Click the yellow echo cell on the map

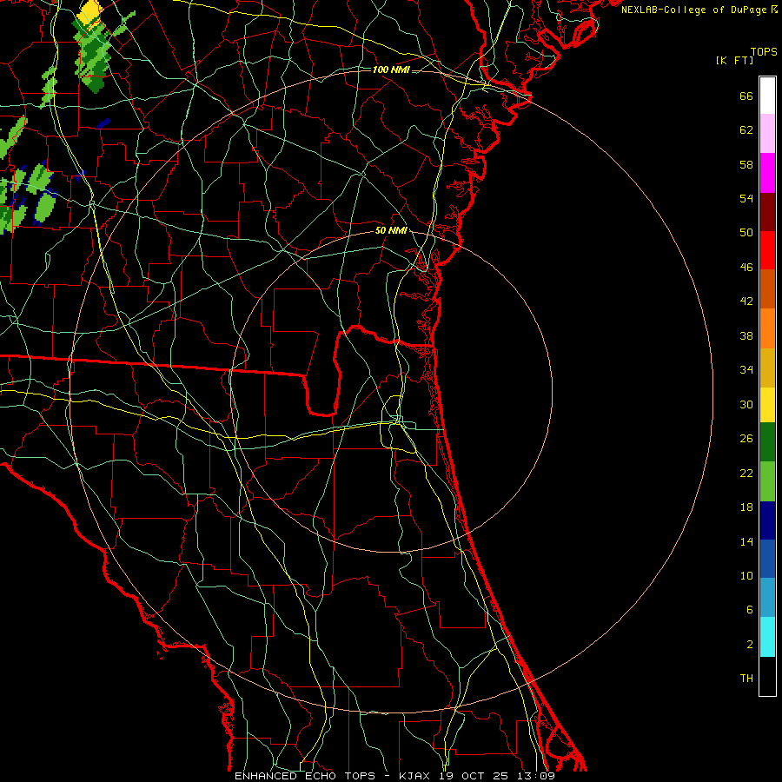point(90,13)
